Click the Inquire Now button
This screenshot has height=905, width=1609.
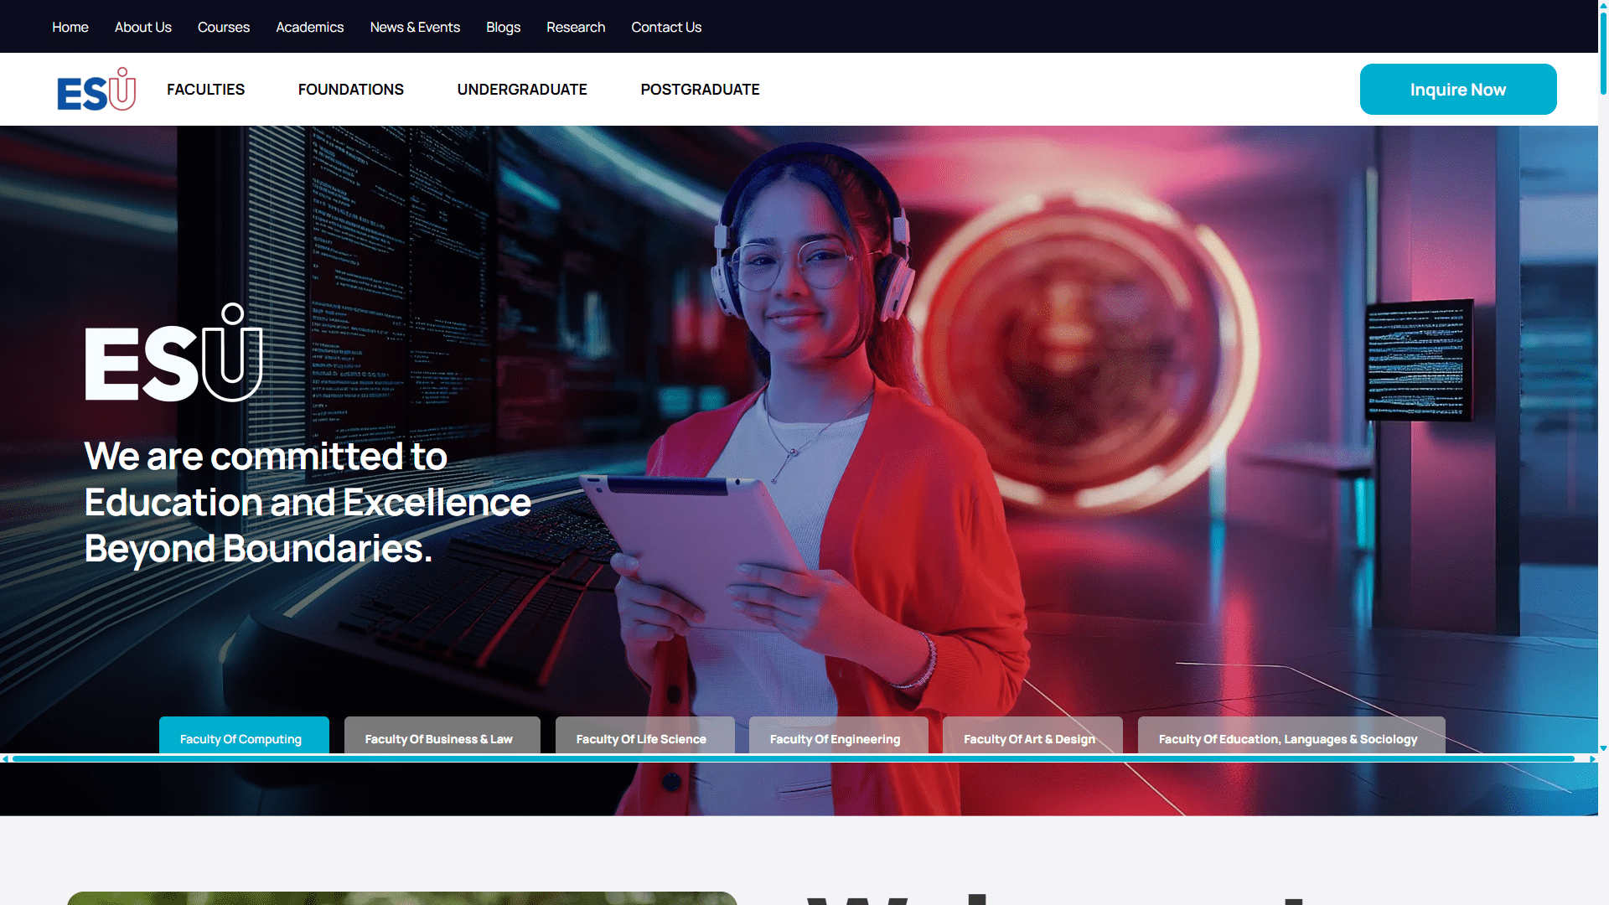pos(1458,89)
